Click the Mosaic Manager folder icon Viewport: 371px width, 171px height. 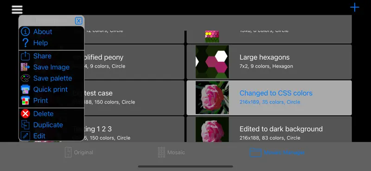tap(256, 153)
